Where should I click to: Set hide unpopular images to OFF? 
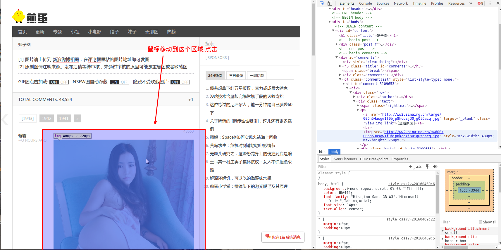(185, 82)
